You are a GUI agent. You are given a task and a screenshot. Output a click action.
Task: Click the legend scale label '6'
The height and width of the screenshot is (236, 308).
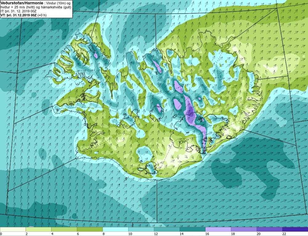coord(78,234)
